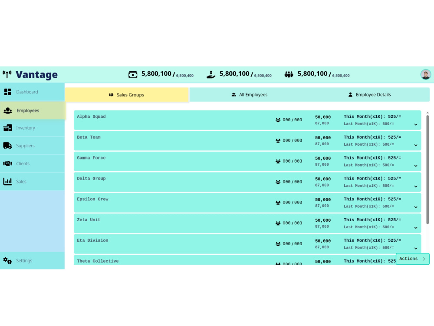Screen dimensions: 434x326
Task: Expand the Delta Group row chevron
Action: click(x=416, y=186)
